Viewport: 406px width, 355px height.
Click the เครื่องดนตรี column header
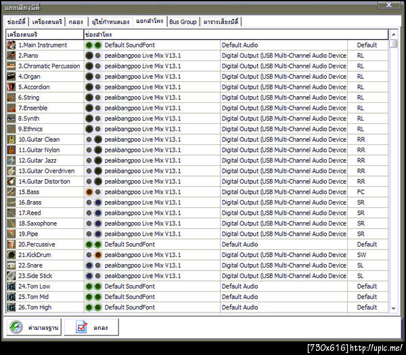45,35
